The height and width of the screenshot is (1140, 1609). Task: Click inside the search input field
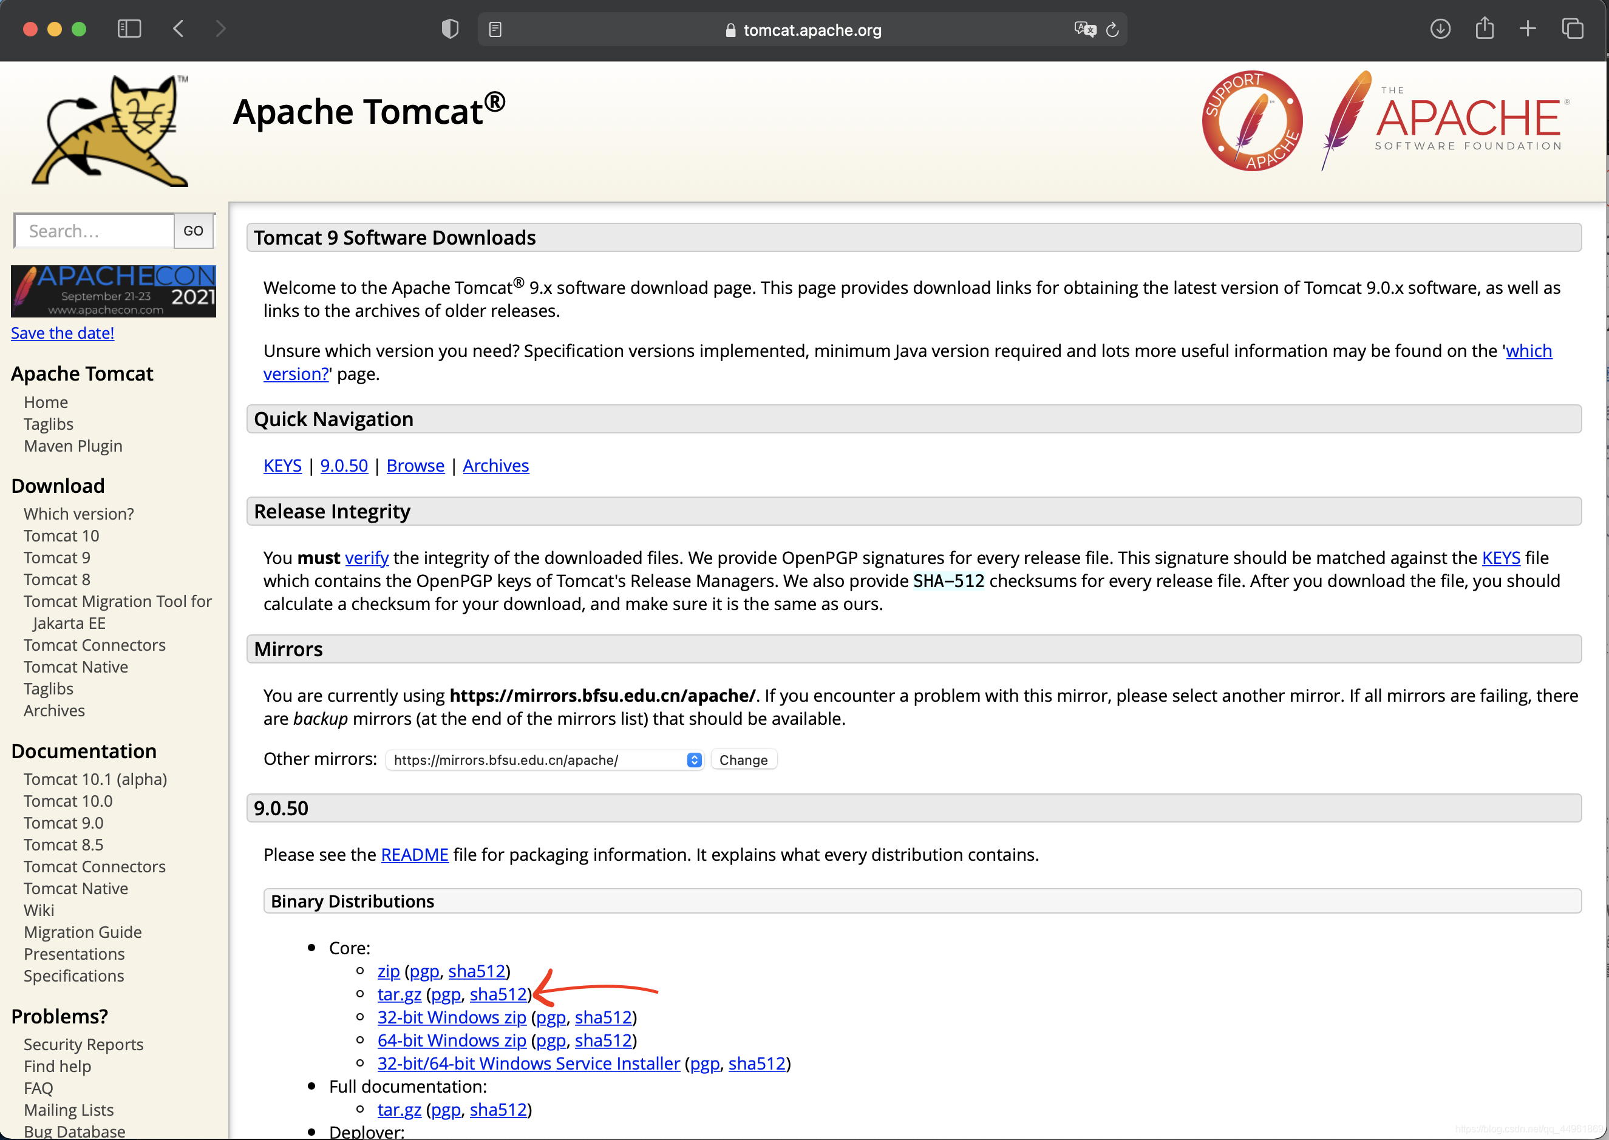point(93,230)
